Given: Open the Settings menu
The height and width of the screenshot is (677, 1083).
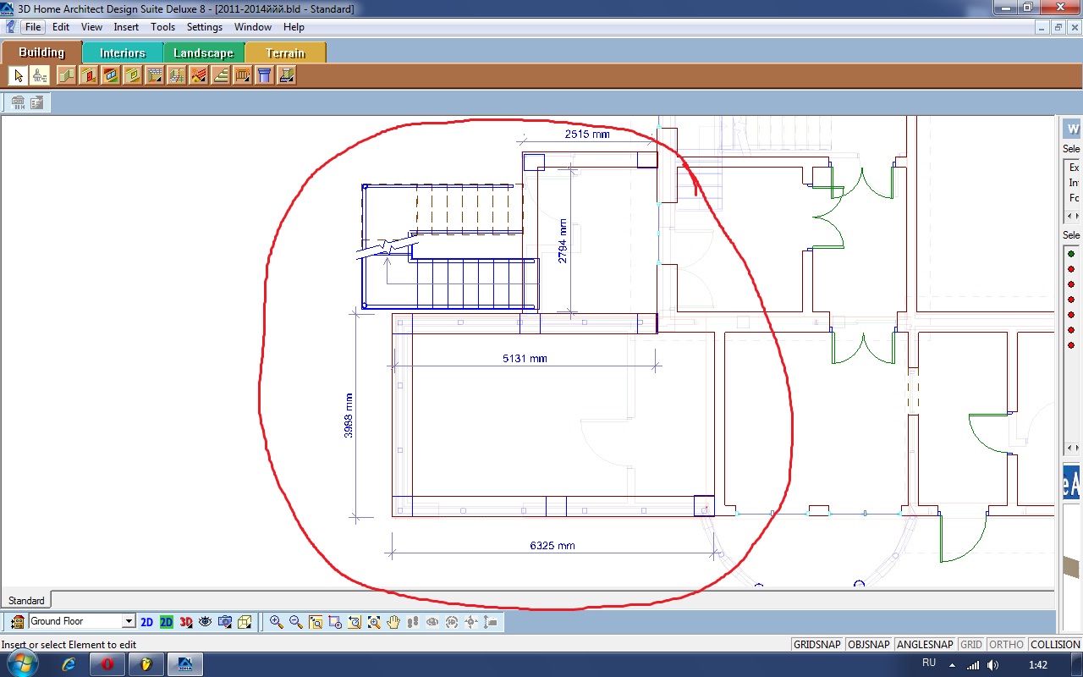Looking at the screenshot, I should (205, 27).
